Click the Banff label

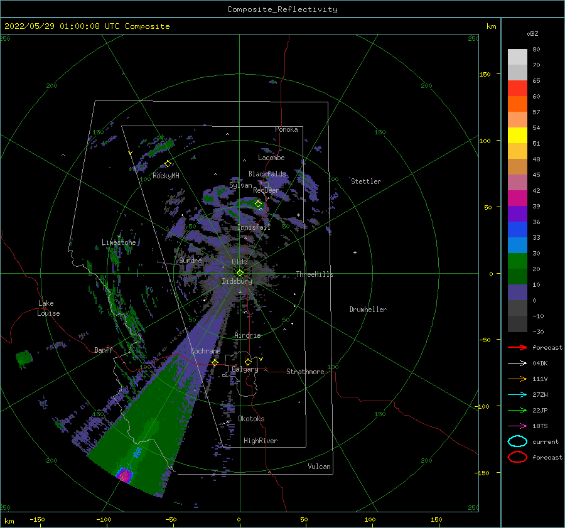[x=104, y=350]
